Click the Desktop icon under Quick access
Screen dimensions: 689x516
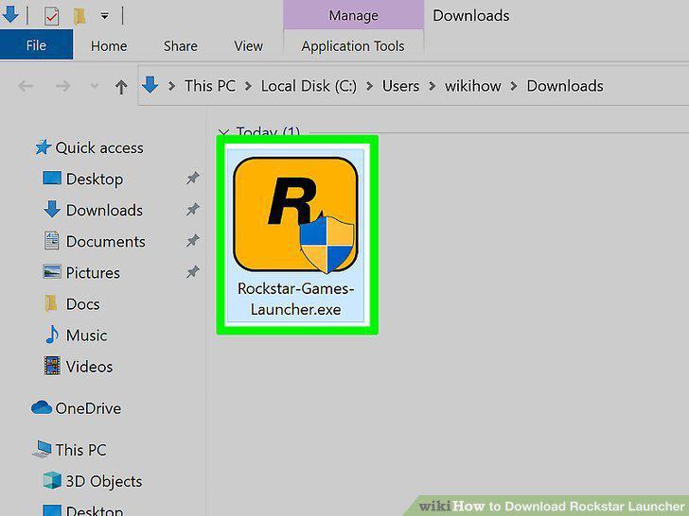tap(52, 178)
